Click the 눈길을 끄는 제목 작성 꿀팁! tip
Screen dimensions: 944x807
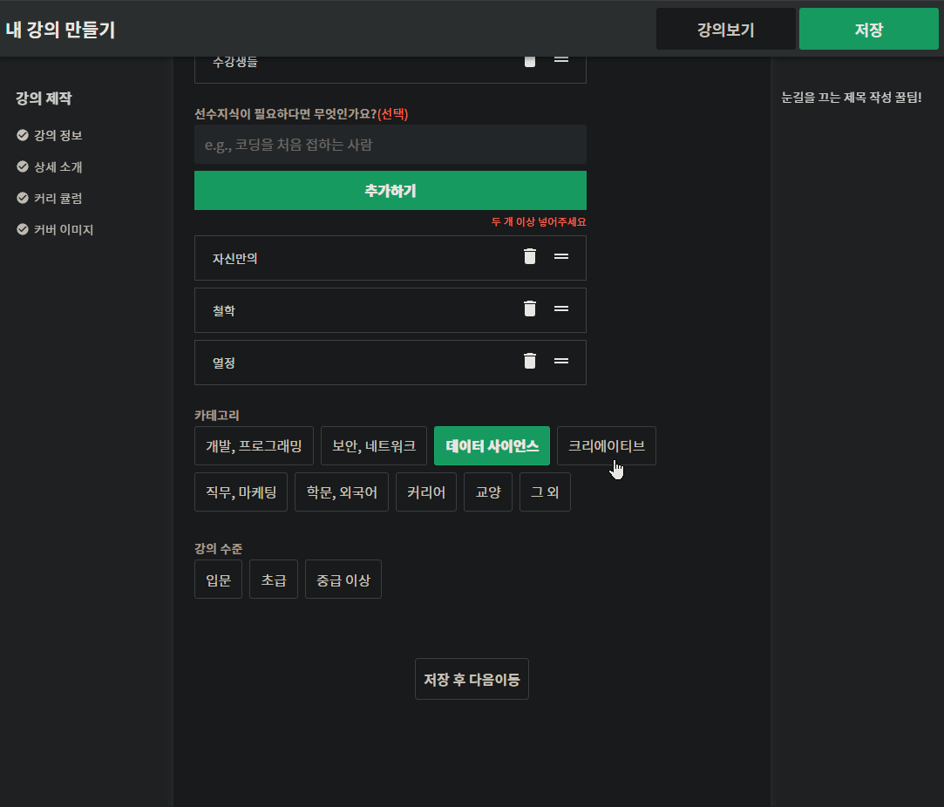[x=852, y=97]
